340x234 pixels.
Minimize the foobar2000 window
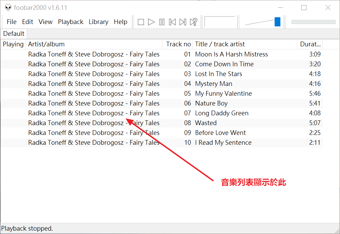281,7
